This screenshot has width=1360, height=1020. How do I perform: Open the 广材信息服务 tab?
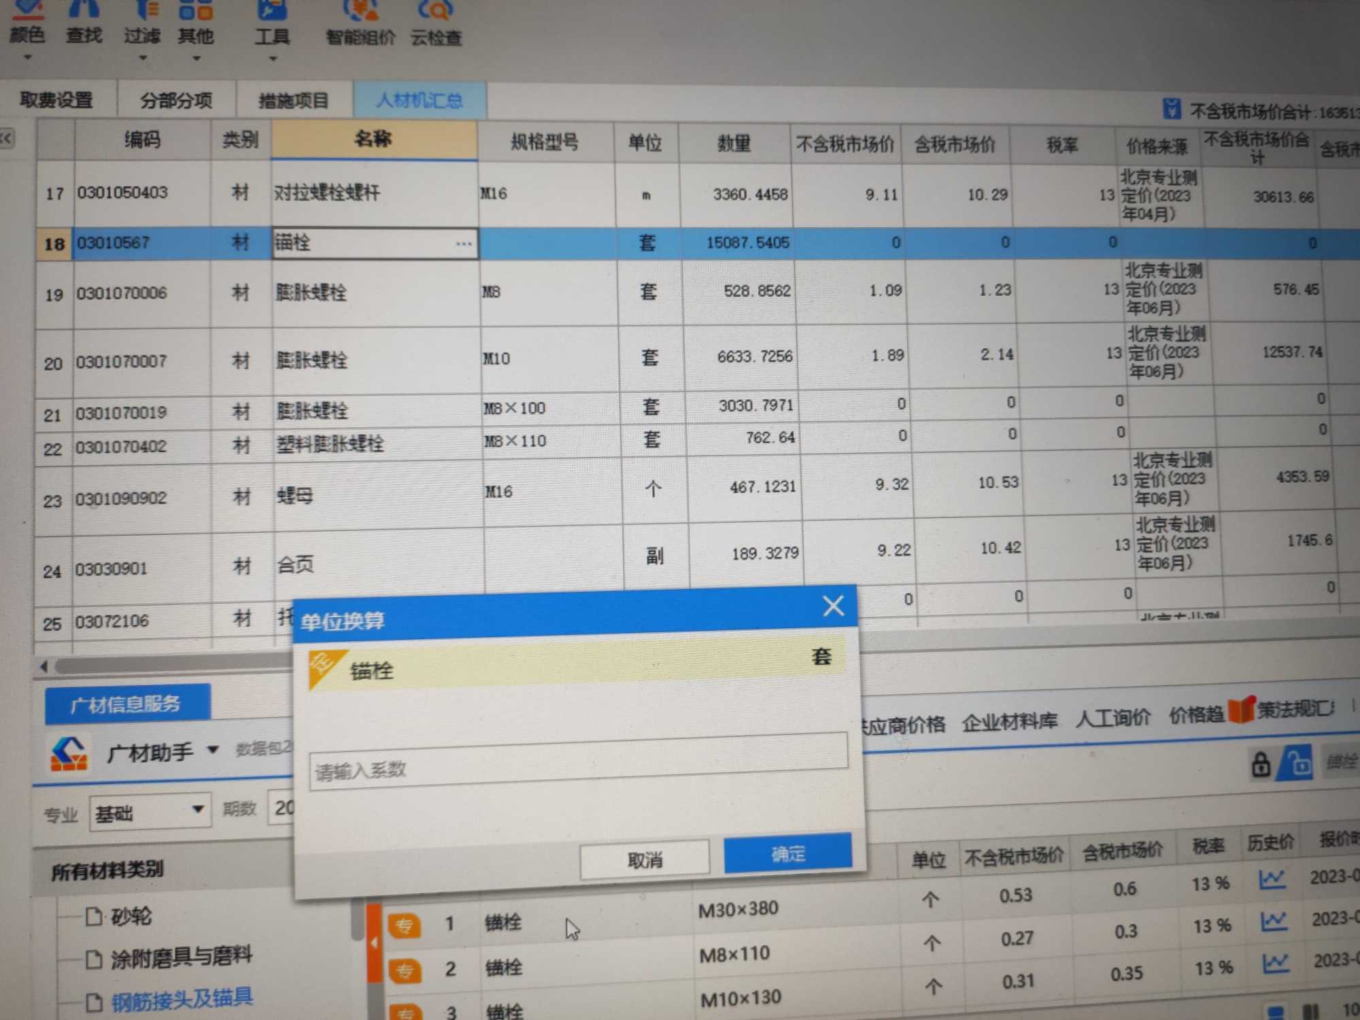127,704
